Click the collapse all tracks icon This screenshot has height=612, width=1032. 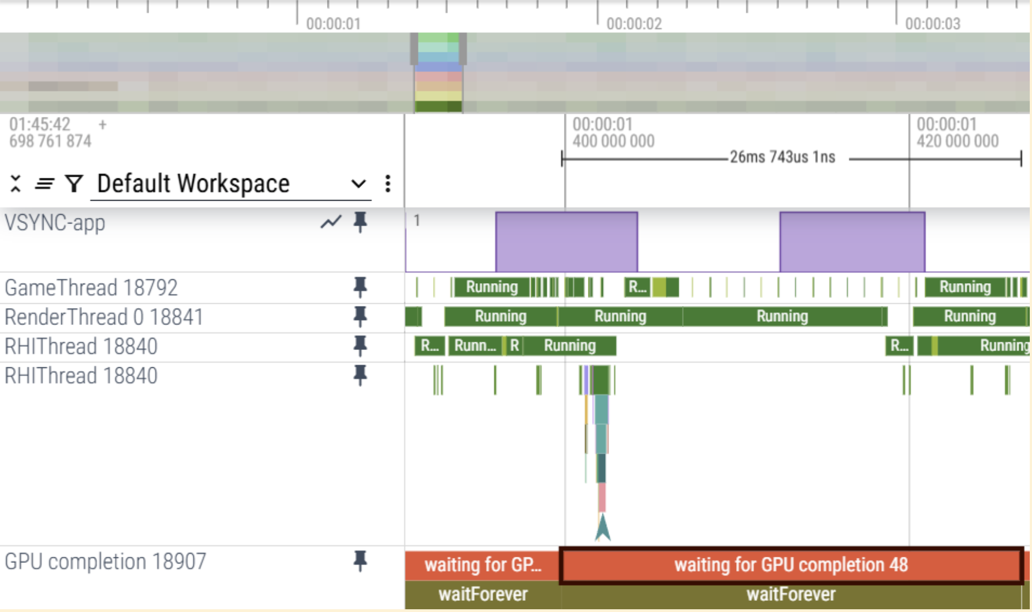(16, 183)
